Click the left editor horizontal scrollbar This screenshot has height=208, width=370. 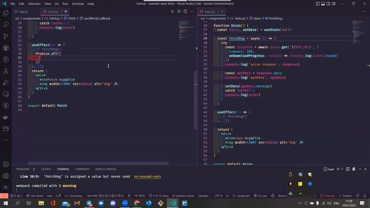(x=98, y=163)
